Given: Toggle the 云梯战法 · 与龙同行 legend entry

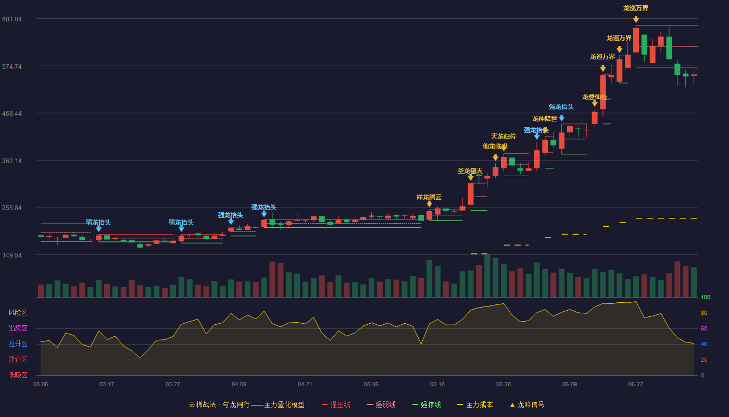Looking at the screenshot, I should pyautogui.click(x=247, y=404).
